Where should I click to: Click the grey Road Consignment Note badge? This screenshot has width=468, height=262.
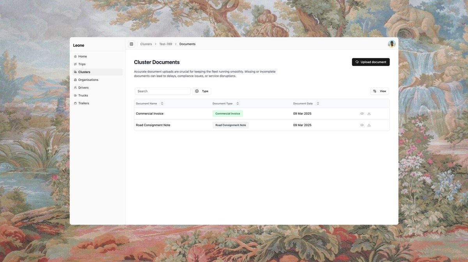pyautogui.click(x=230, y=125)
